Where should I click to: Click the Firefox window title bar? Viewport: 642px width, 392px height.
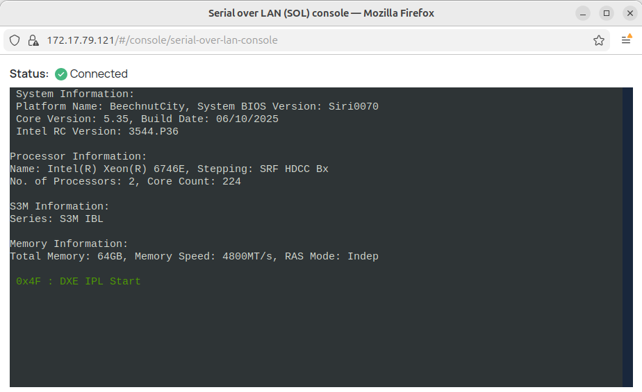point(321,13)
